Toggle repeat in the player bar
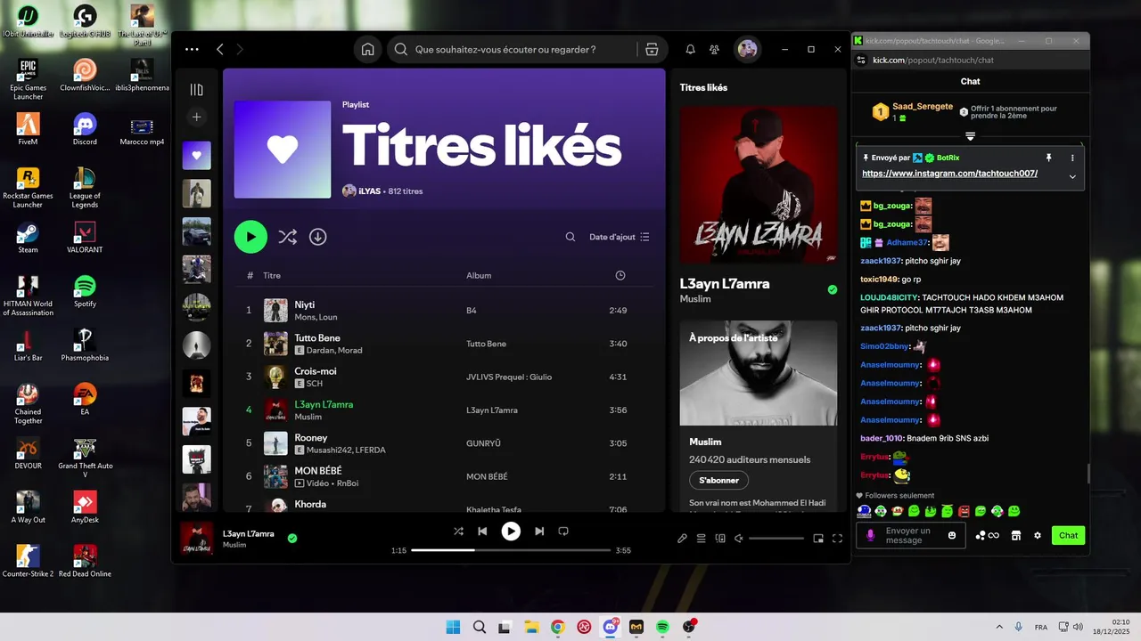Screen dimensions: 1141x641 [x=563, y=531]
